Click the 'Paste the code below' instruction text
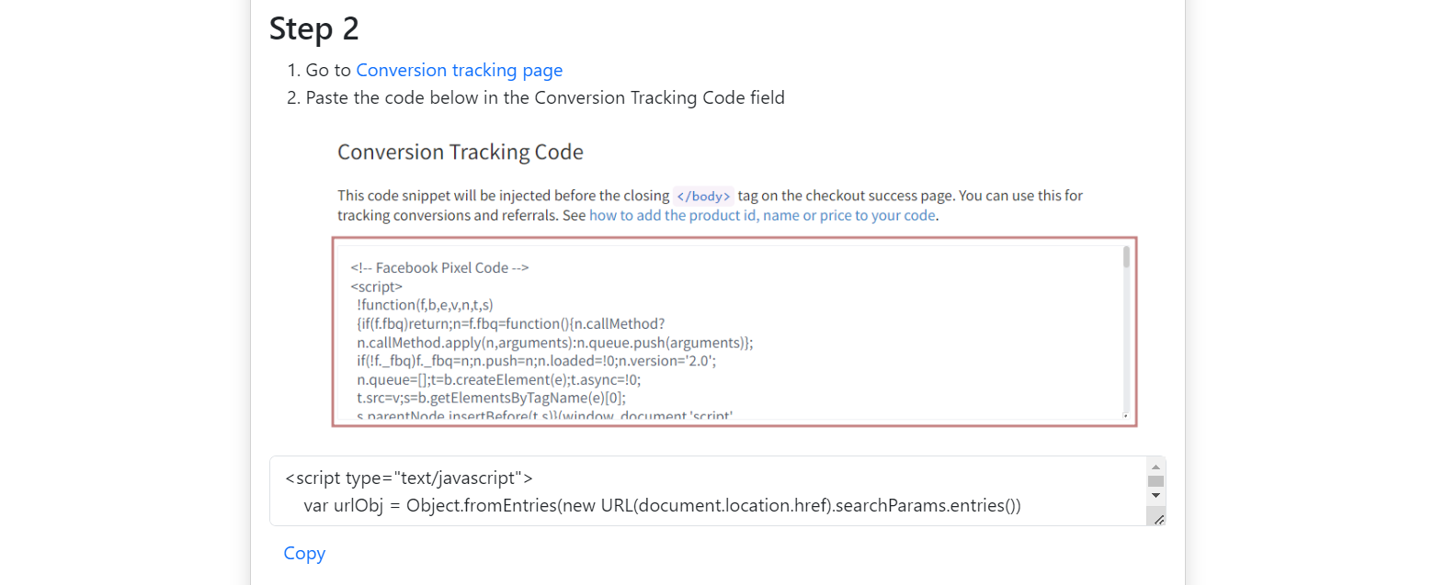Viewport: 1434px width, 585px height. (x=544, y=97)
